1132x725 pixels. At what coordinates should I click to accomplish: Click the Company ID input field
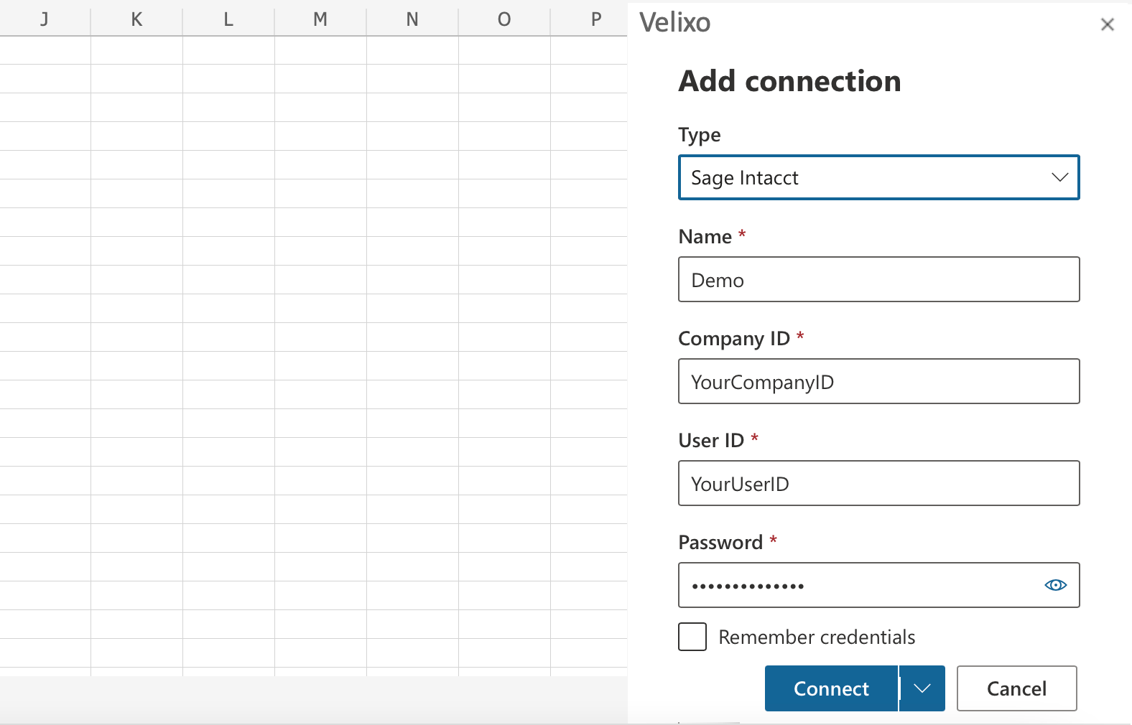point(878,381)
